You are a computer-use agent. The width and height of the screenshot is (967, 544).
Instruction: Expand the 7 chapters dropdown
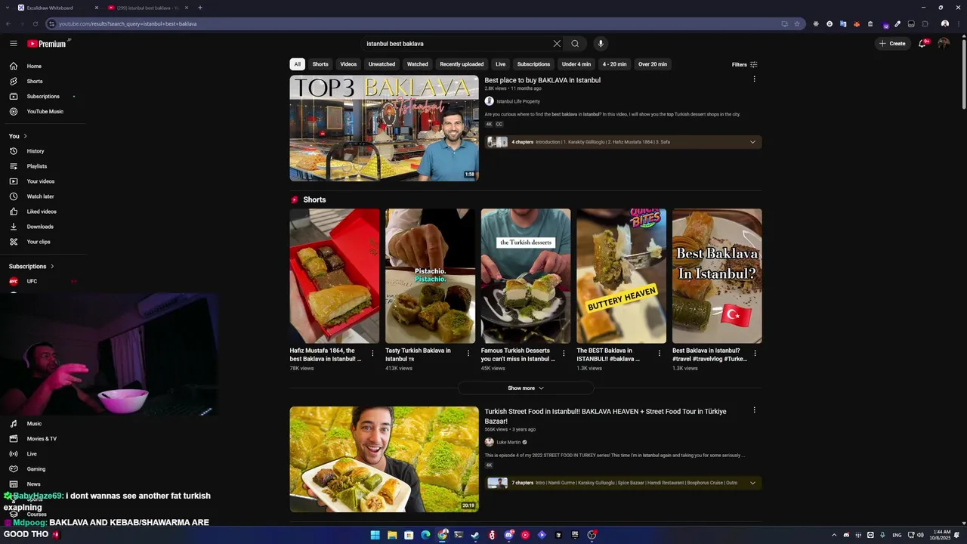pyautogui.click(x=752, y=483)
